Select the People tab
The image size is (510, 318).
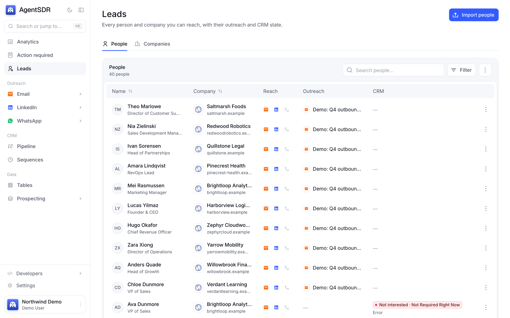115,44
